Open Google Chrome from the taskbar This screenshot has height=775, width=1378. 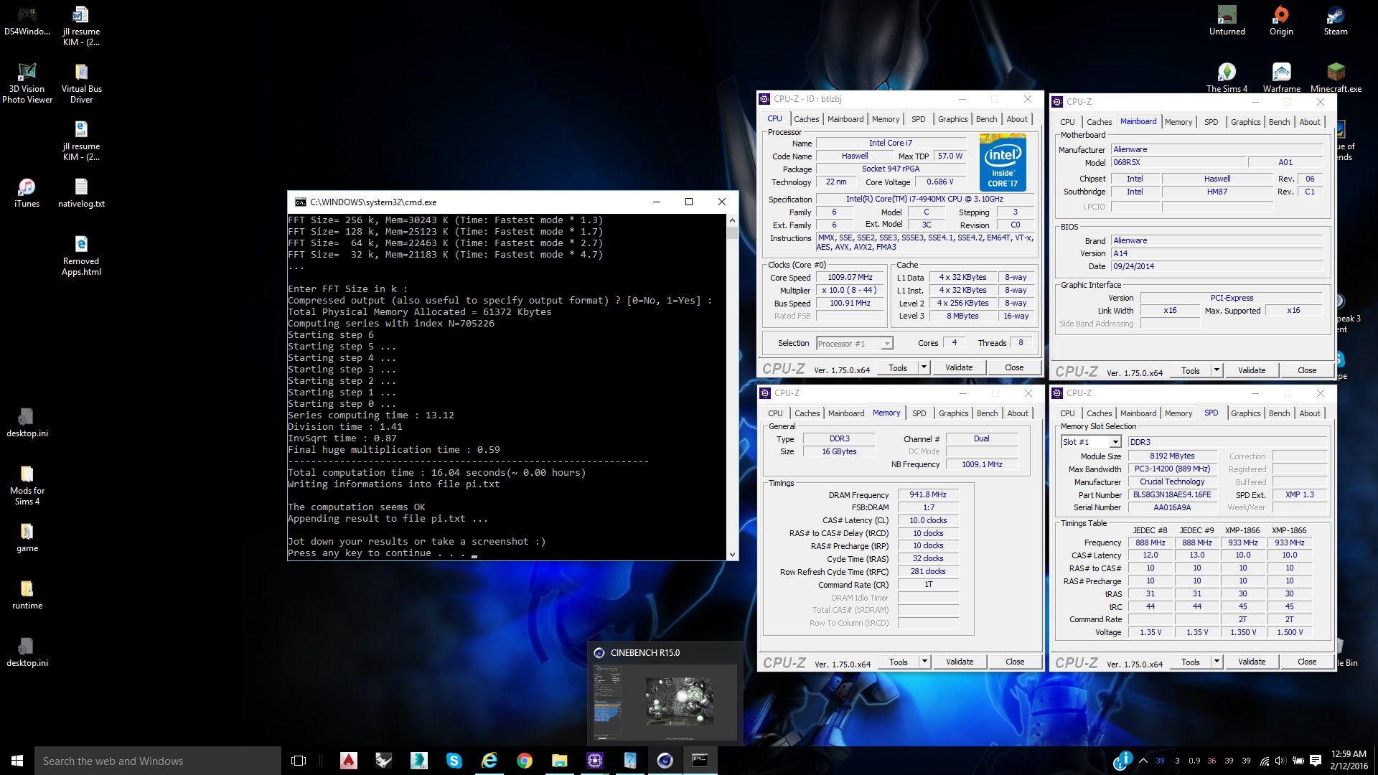coord(525,761)
